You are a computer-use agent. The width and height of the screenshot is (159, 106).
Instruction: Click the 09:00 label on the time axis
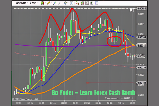coord(64,103)
